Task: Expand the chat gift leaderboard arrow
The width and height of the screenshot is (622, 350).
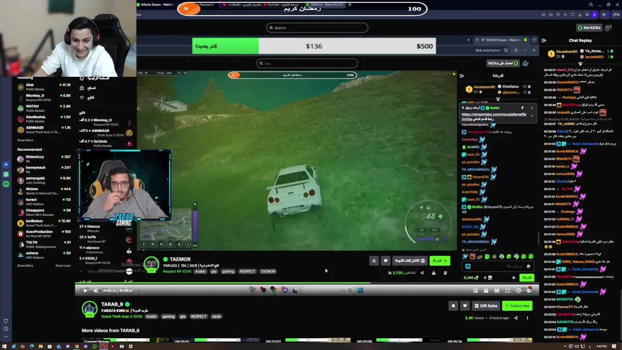Action: pyautogui.click(x=580, y=64)
